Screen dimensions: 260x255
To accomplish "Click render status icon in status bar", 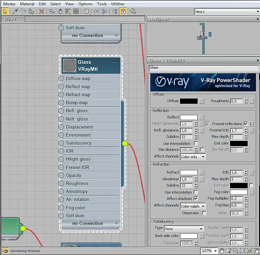I will (x=5, y=251).
